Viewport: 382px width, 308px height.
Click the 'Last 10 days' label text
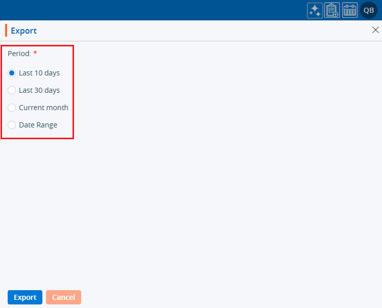click(39, 73)
